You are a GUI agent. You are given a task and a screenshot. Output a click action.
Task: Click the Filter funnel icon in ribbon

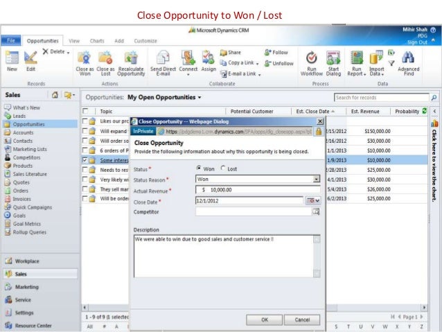391,63
